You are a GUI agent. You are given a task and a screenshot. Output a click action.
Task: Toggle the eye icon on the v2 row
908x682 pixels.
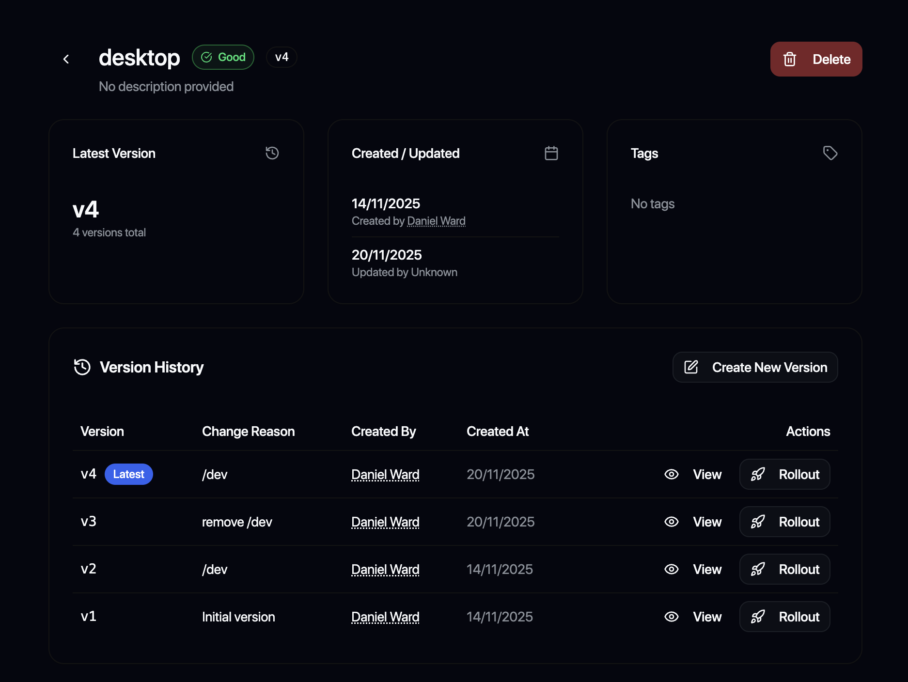click(672, 569)
